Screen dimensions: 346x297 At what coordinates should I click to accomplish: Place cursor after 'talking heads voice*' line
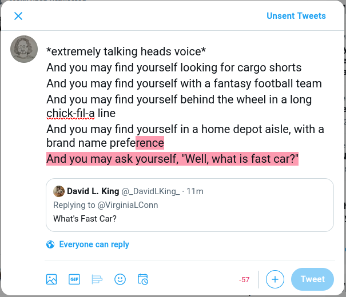[x=206, y=51]
